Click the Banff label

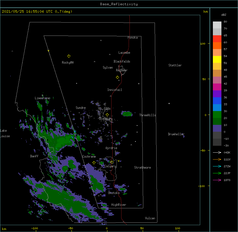click(34, 156)
